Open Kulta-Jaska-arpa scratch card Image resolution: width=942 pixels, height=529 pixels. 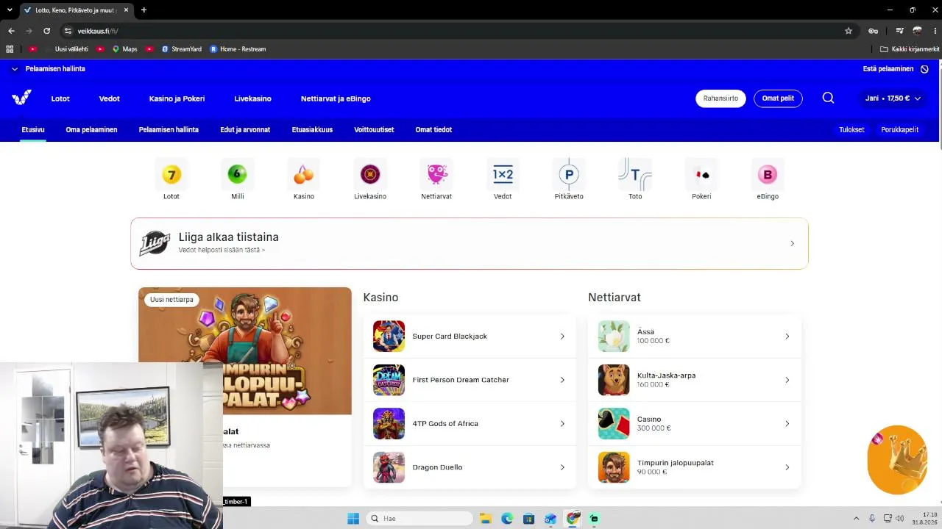pos(695,380)
